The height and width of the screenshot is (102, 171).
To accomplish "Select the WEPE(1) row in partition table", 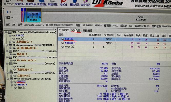I will click(x=114, y=43).
